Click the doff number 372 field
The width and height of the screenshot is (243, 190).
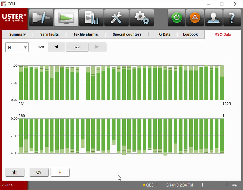pos(77,47)
